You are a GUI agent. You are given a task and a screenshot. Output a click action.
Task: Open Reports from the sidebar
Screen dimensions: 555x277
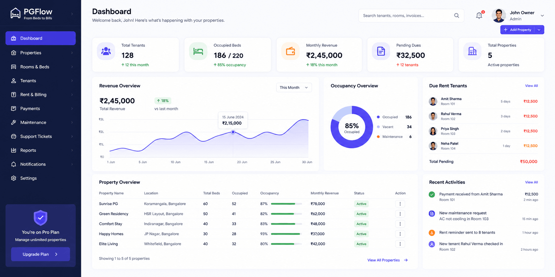click(x=40, y=150)
